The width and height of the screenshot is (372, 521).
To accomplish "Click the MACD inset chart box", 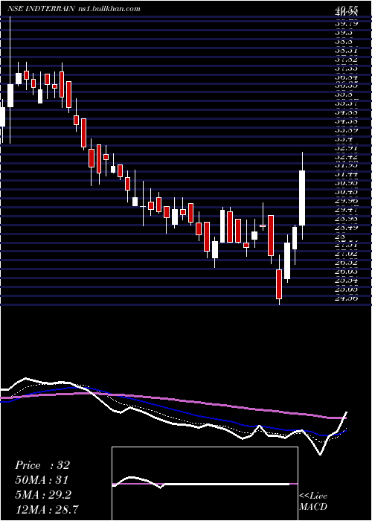I will 205,484.
